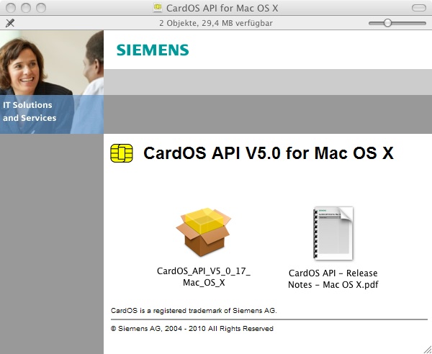This screenshot has height=354, width=432.
Task: Click the icon size slider handle
Action: click(x=387, y=23)
